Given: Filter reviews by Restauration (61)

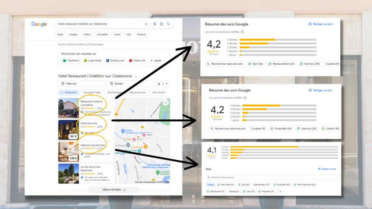Looking at the screenshot, I should coord(282,64).
